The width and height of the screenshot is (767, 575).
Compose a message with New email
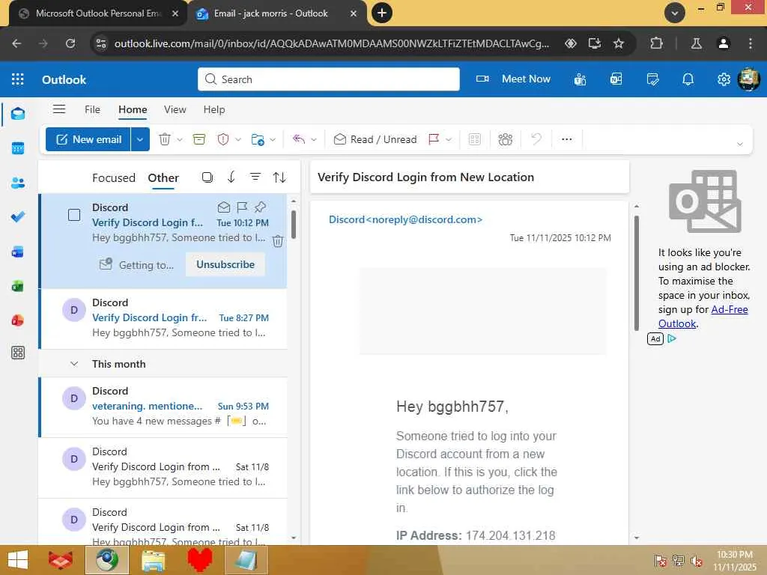pyautogui.click(x=88, y=139)
